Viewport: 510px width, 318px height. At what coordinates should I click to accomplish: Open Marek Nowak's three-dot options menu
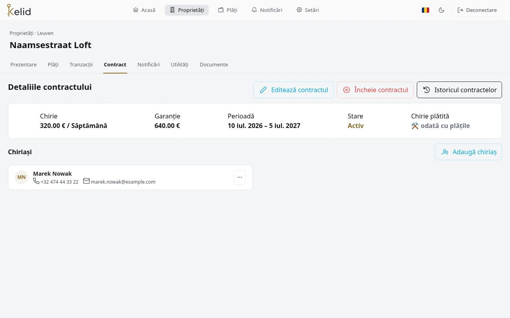[239, 177]
